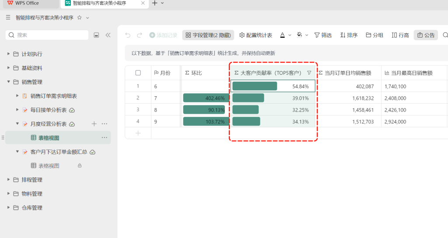Click the undo arrow
The image size is (448, 238).
[x=128, y=35]
